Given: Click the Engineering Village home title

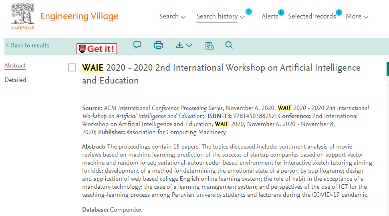Looking at the screenshot, I should click(79, 16).
